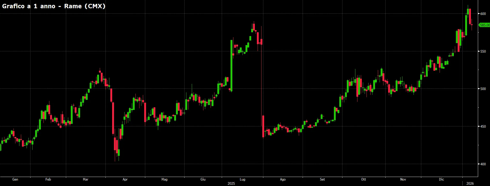Select the Apr month axis label

click(x=125, y=179)
